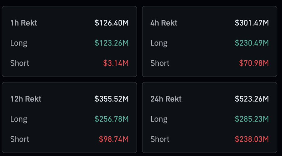
Task: Click the 12h long value $256.78M
Action: [112, 119]
